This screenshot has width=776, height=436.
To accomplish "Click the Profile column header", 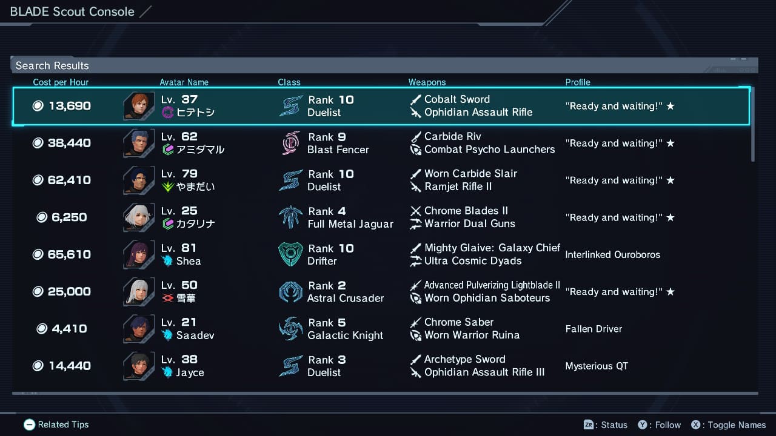I will click(x=577, y=82).
